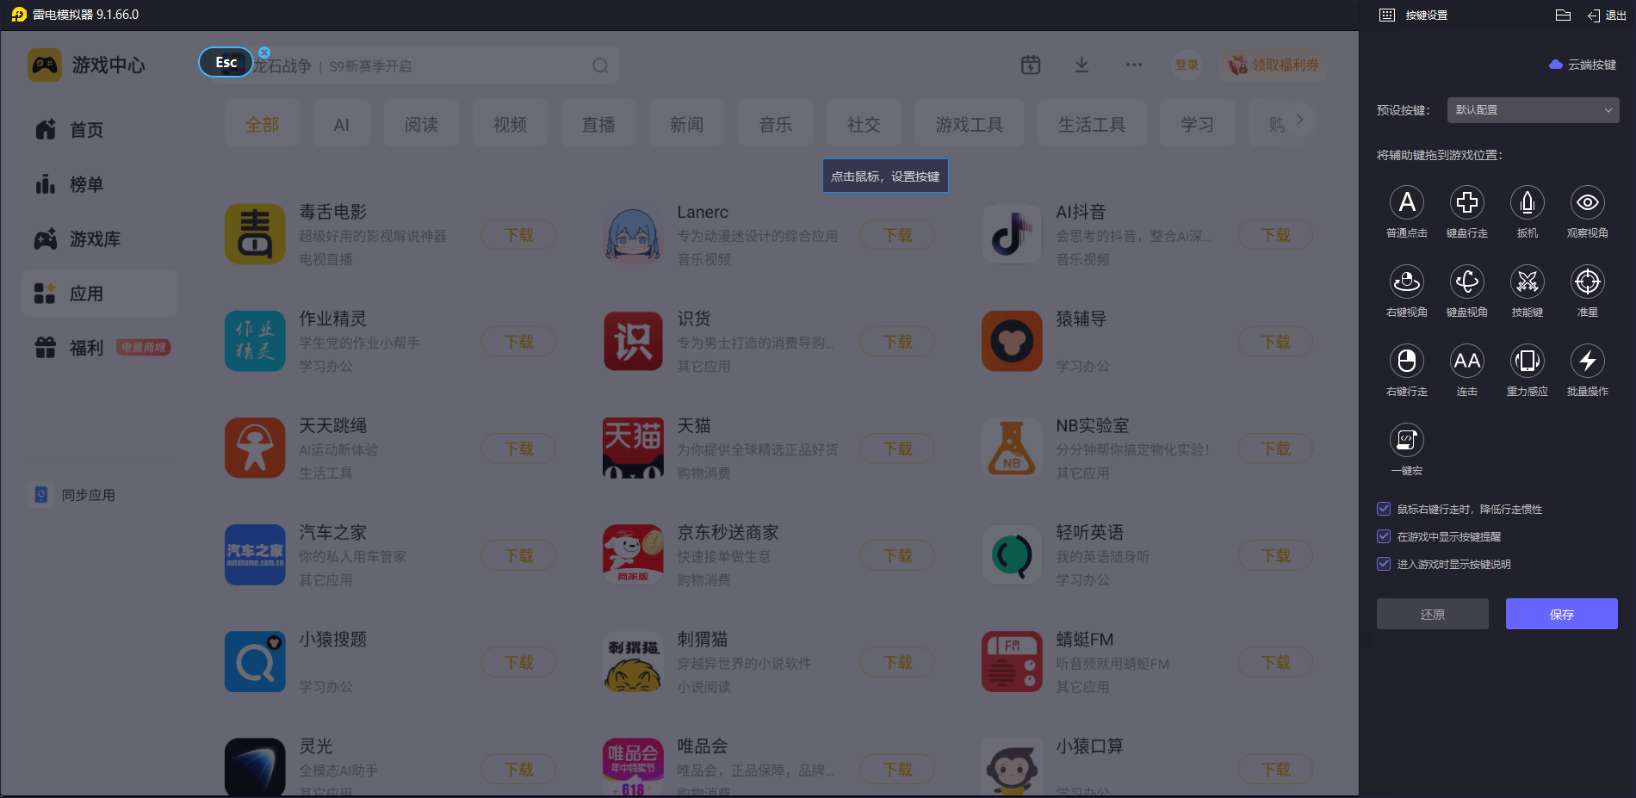Expand more categories with the right chevron
This screenshot has width=1636, height=798.
point(1300,120)
